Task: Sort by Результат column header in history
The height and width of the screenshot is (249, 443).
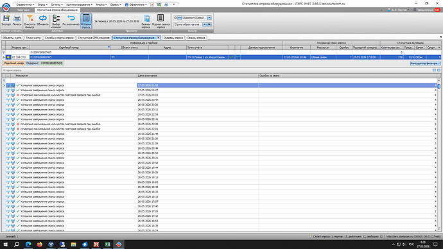Action: [76, 76]
